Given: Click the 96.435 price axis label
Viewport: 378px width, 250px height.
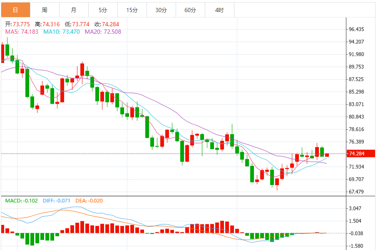Looking at the screenshot, I should 356,29.
